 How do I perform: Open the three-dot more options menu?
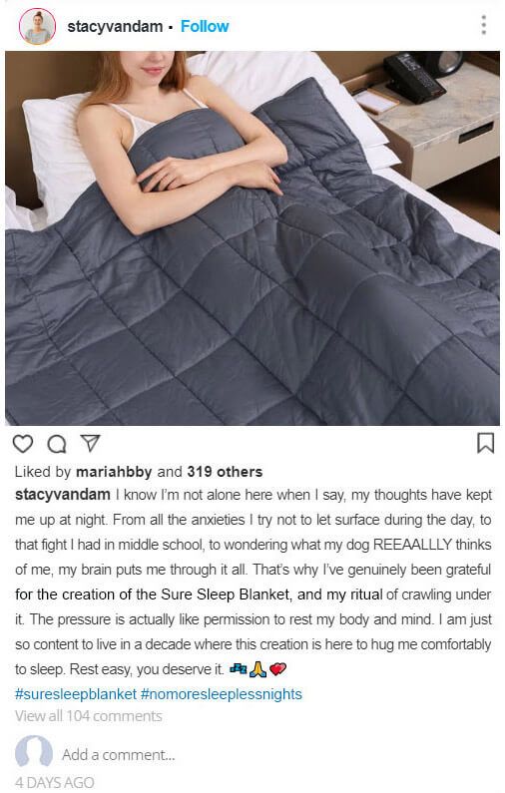pos(484,24)
